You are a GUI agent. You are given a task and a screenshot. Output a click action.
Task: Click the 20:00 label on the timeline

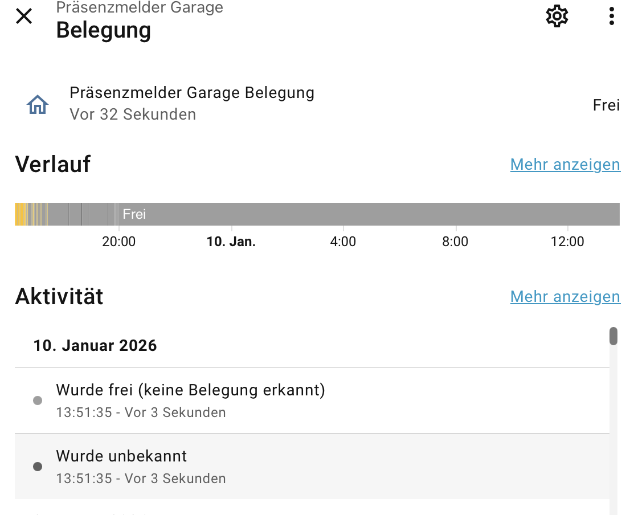118,242
